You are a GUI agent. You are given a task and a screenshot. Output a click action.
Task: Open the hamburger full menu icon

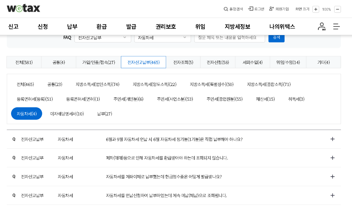click(x=336, y=27)
